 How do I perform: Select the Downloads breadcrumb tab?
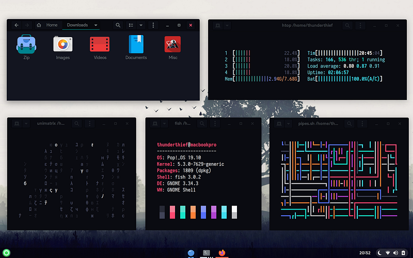77,25
